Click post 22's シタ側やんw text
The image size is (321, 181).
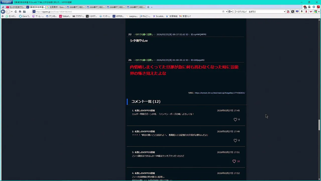tap(139, 41)
